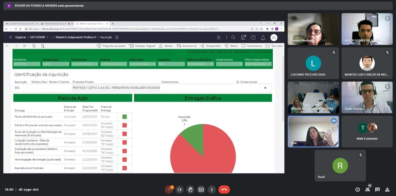
Task: Click Compartilhar in the Tableau toolbar
Action: (x=211, y=46)
